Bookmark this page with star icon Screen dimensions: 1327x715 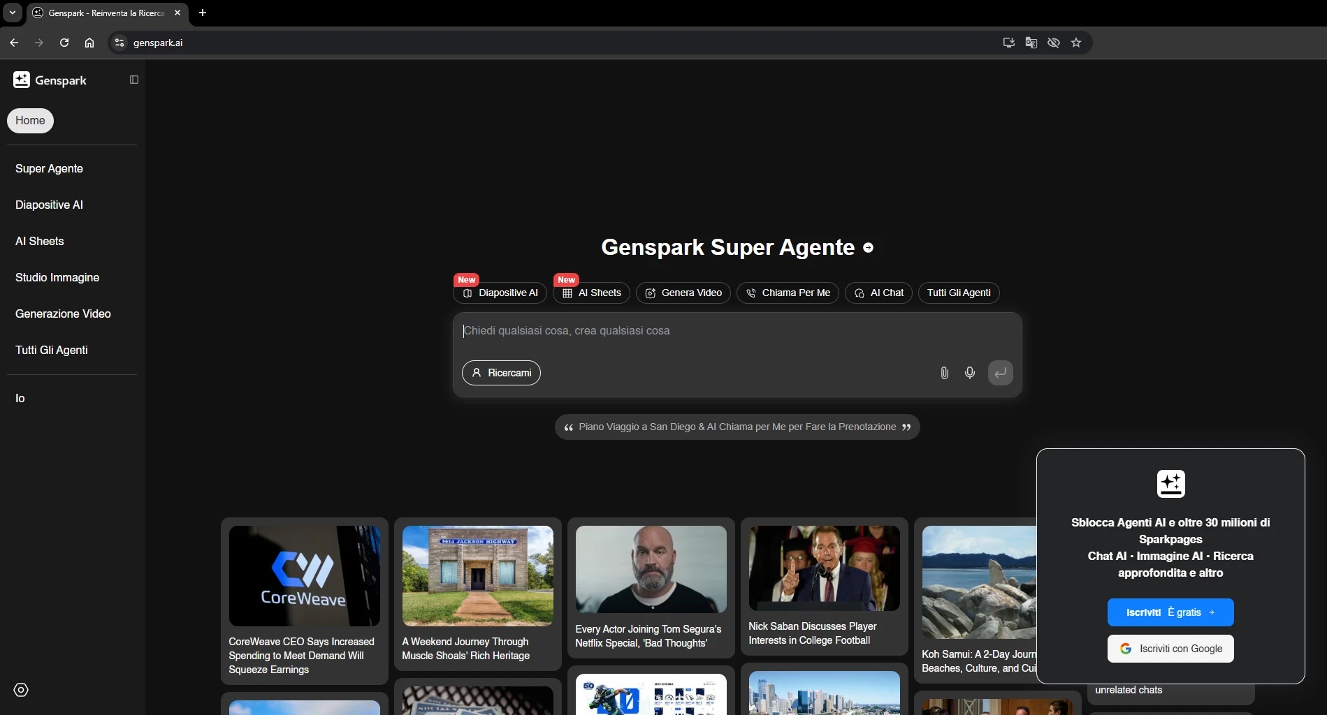tap(1076, 43)
